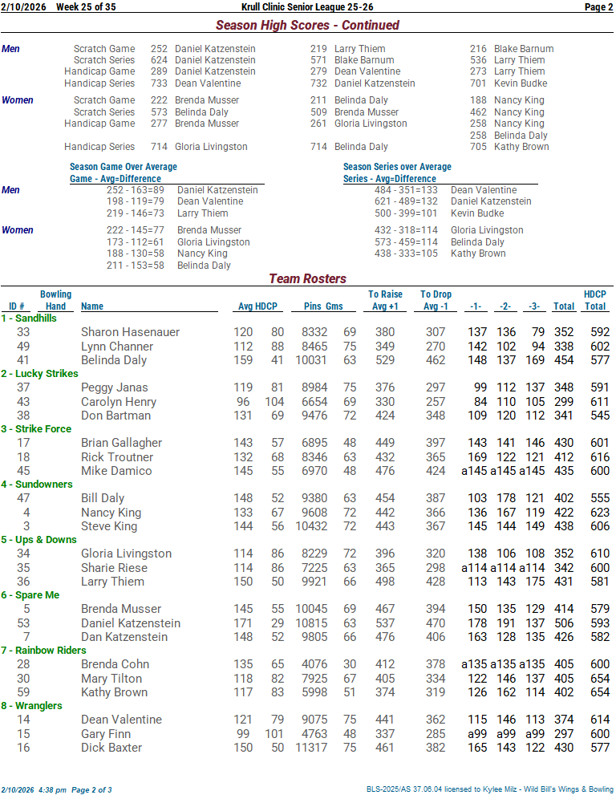Select roster name 'Sharie Riese'
This screenshot has height=795, width=616.
pyautogui.click(x=114, y=568)
